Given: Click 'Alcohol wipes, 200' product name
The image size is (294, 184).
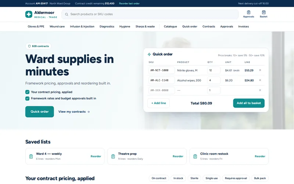Looking at the screenshot, I should [189, 80].
